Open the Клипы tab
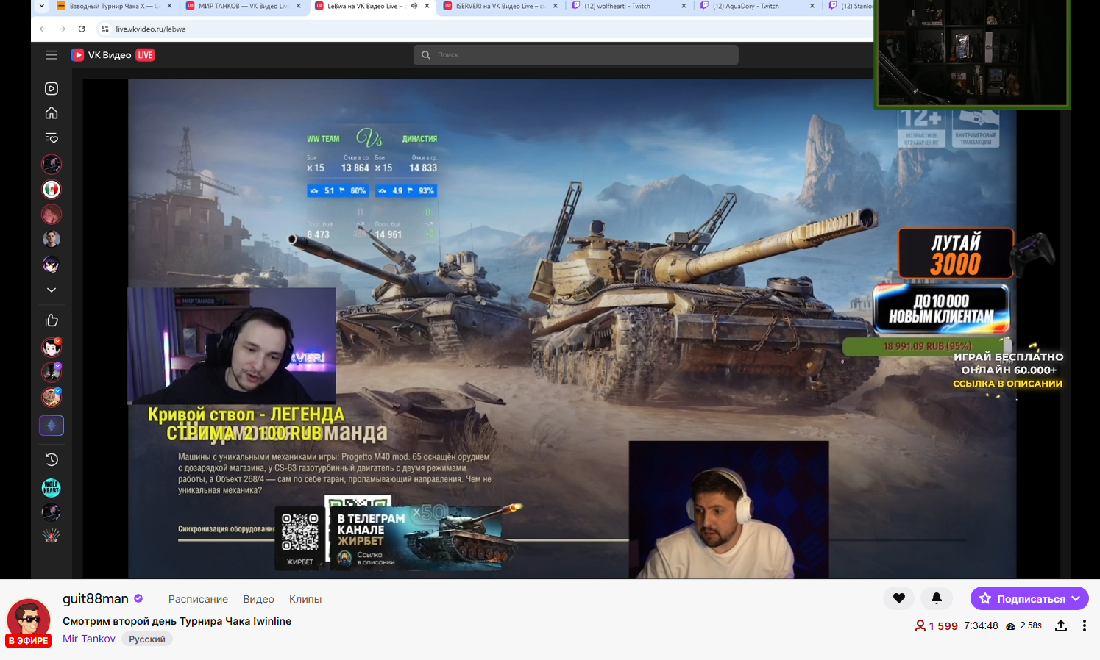The image size is (1100, 660). click(305, 599)
